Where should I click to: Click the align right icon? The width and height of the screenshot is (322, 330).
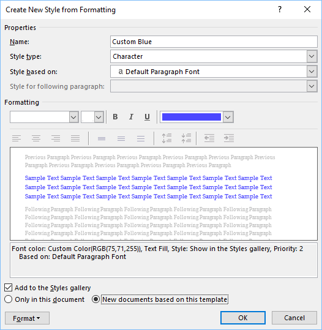[56, 138]
